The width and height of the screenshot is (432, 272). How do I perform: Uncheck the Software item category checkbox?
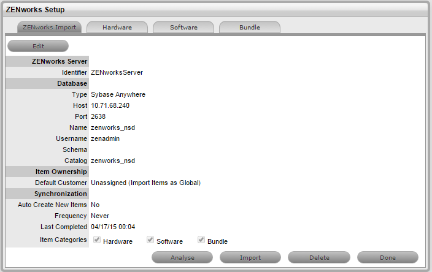pos(150,240)
